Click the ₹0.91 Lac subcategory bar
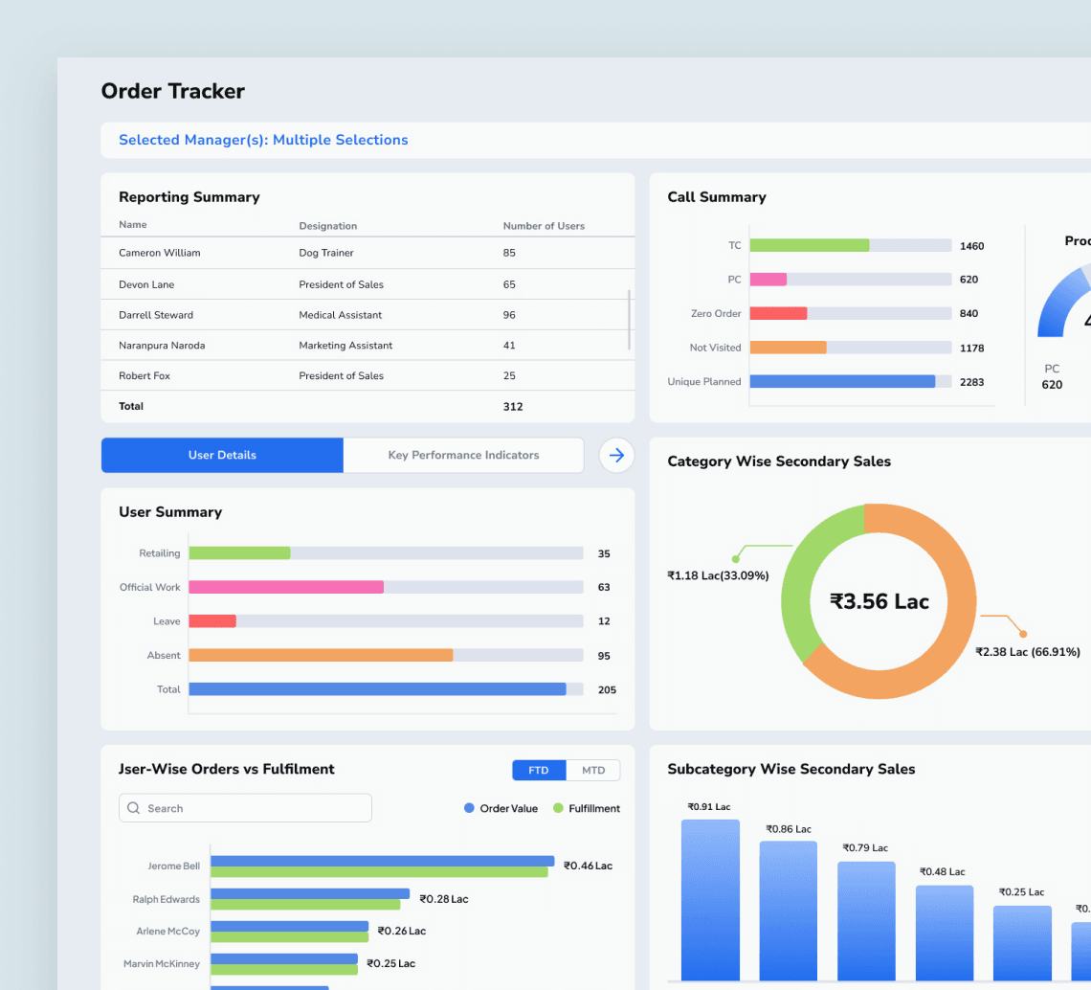The height and width of the screenshot is (990, 1091). [x=710, y=900]
